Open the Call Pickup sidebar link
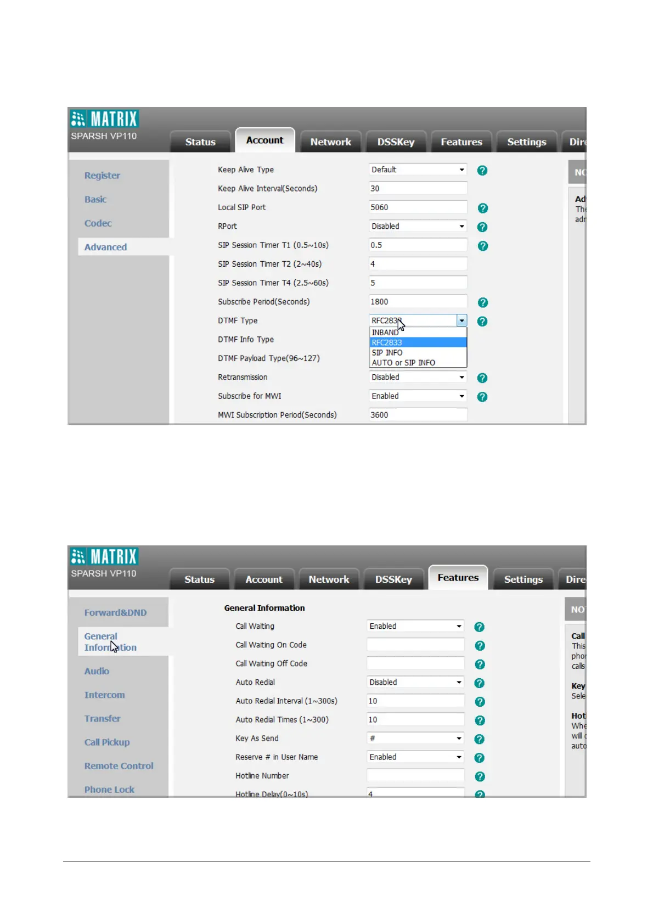The image size is (653, 924). [x=107, y=742]
